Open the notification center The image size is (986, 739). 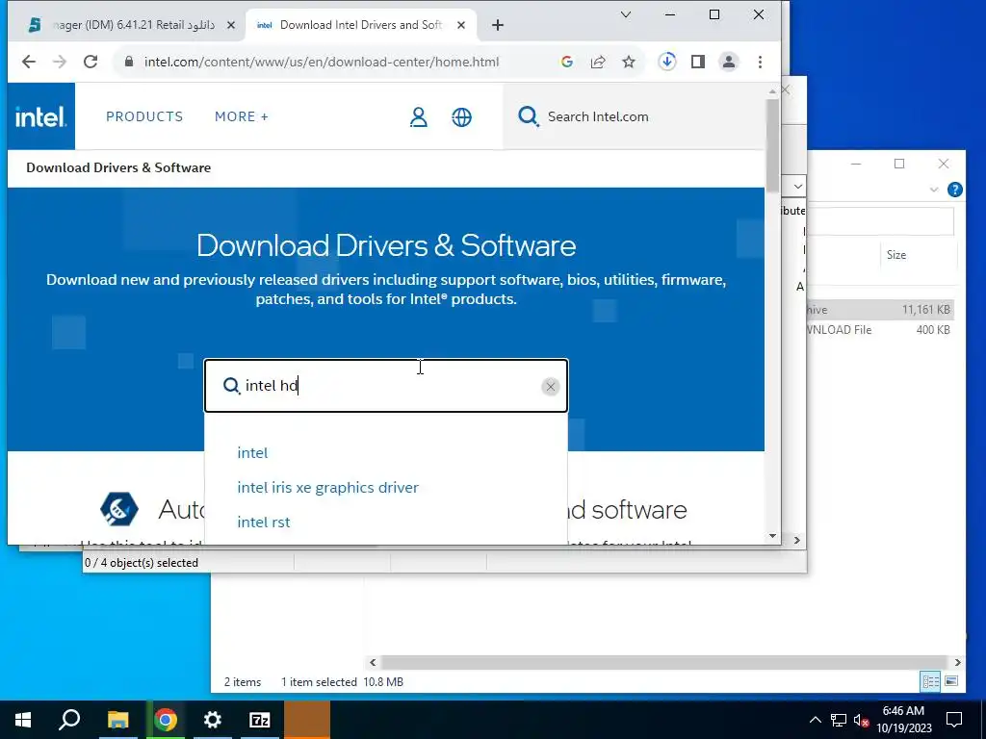(954, 720)
